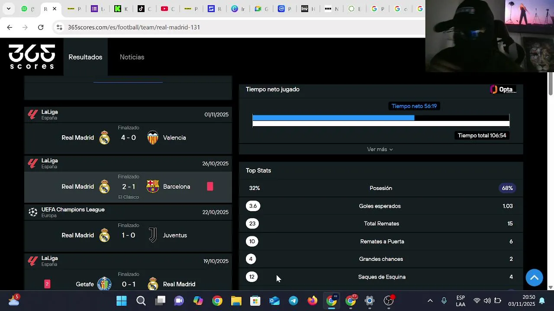Click the Real Madrid crest in the Juventus match
Image resolution: width=554 pixels, height=311 pixels.
click(x=104, y=235)
